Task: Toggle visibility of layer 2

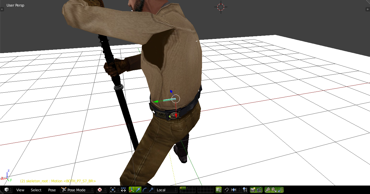Action: coord(184,188)
